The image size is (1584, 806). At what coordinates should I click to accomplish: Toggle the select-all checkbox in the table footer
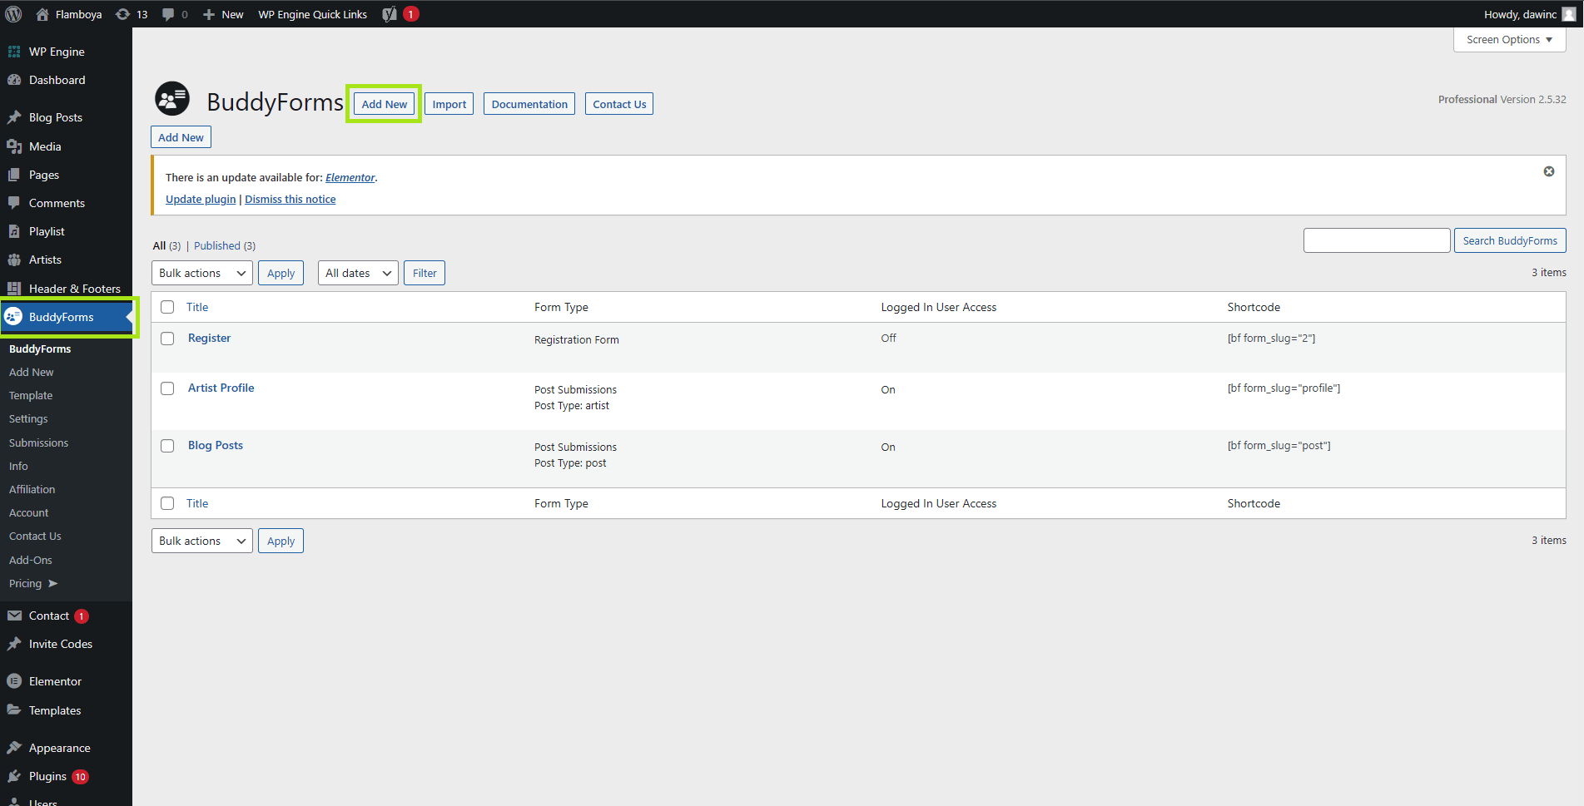[167, 503]
